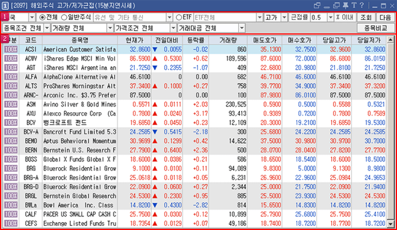Open font settings with the T icon
This screenshot has width=397, height=230.
pyautogui.click(x=354, y=5)
